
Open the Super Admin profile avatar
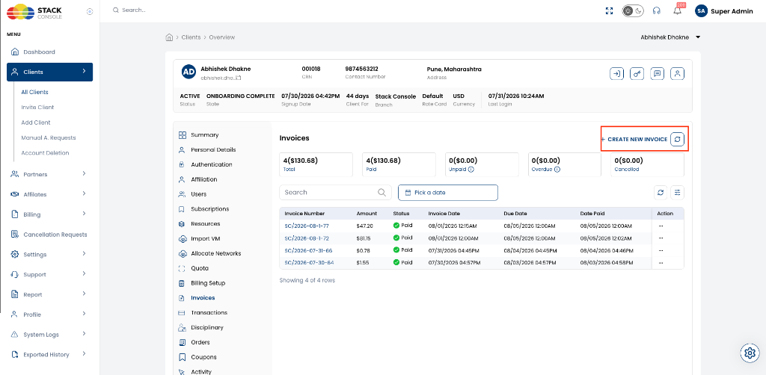[701, 10]
